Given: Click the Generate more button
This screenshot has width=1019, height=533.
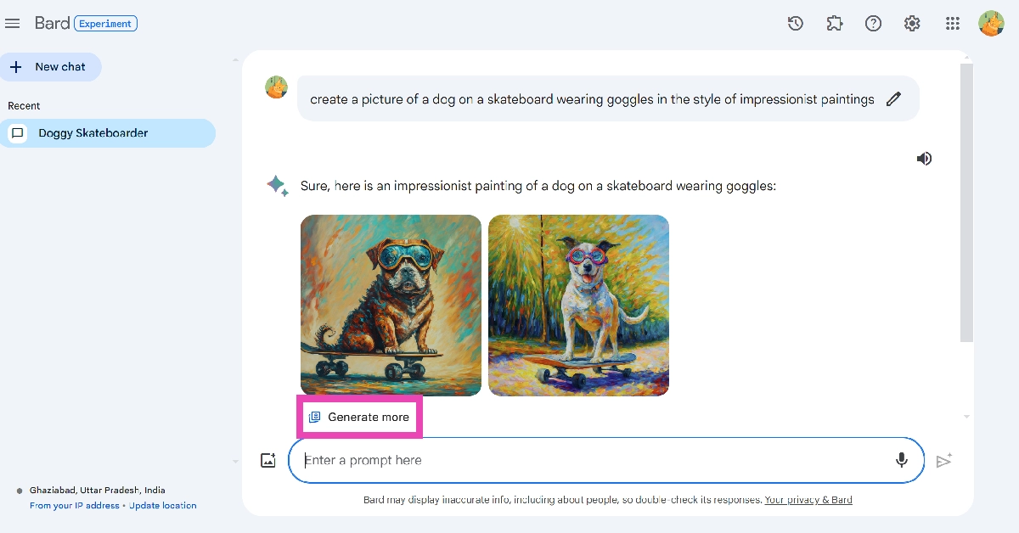Looking at the screenshot, I should pos(359,417).
